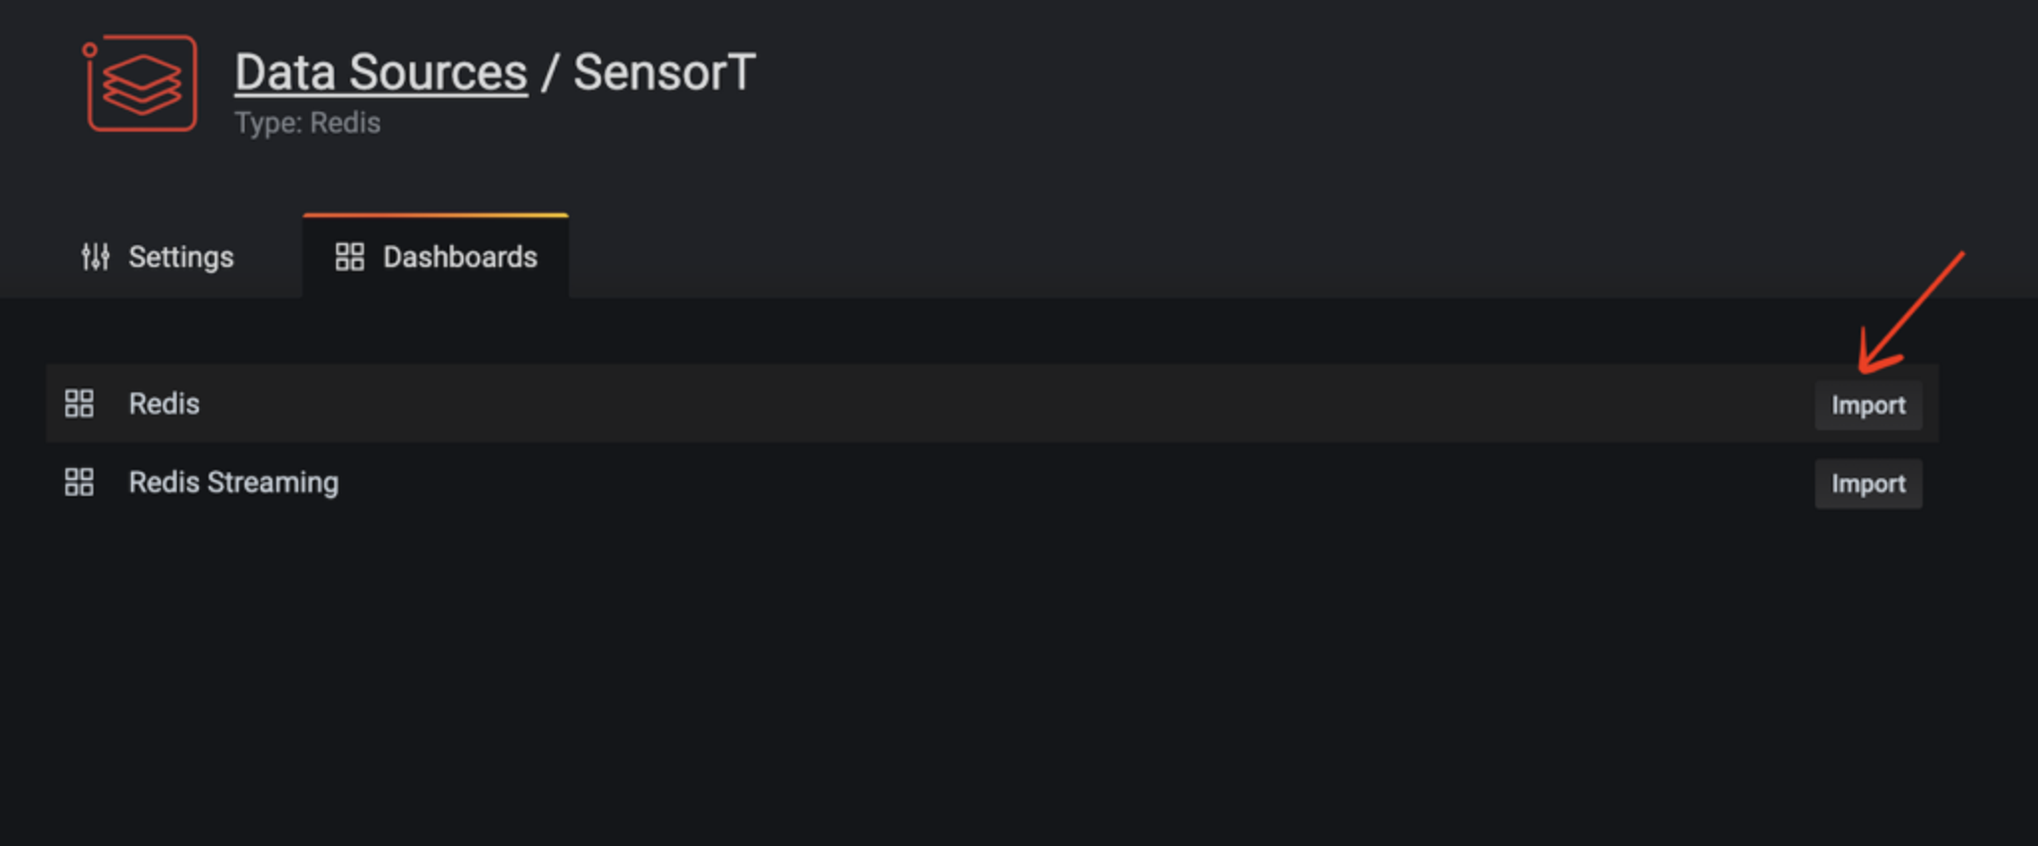Open the Data Sources breadcrumb link
Viewport: 2038px width, 846px height.
point(382,73)
